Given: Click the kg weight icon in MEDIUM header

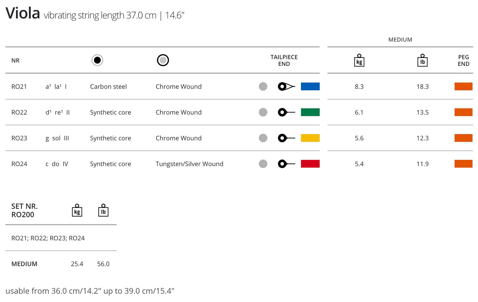Looking at the screenshot, I should tap(359, 61).
